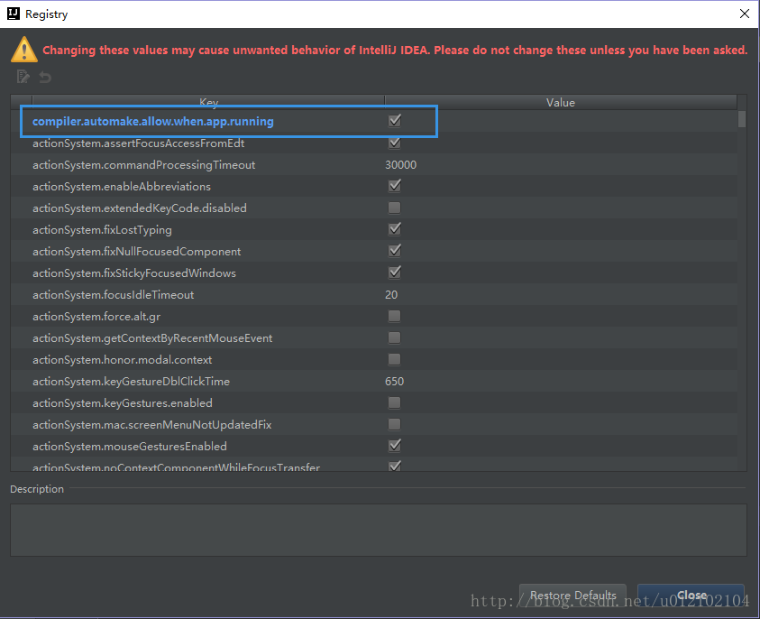Select actionSystem.honor.modal.context key

tap(122, 360)
